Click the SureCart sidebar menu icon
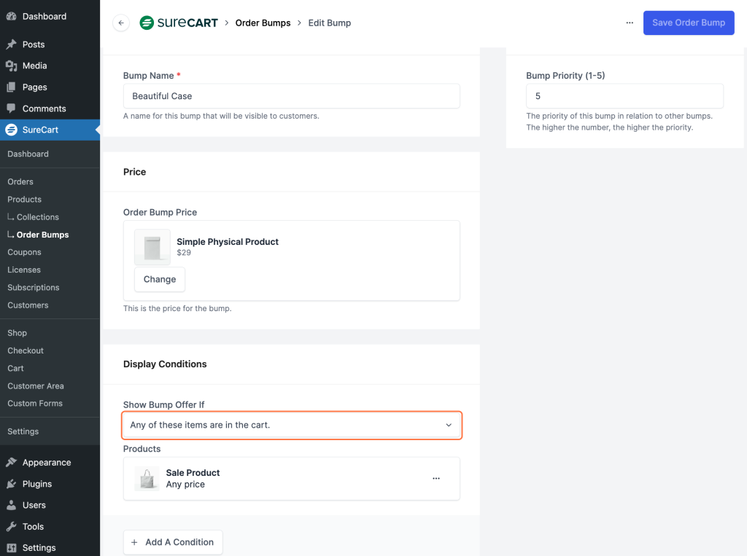The image size is (747, 556). (x=12, y=130)
